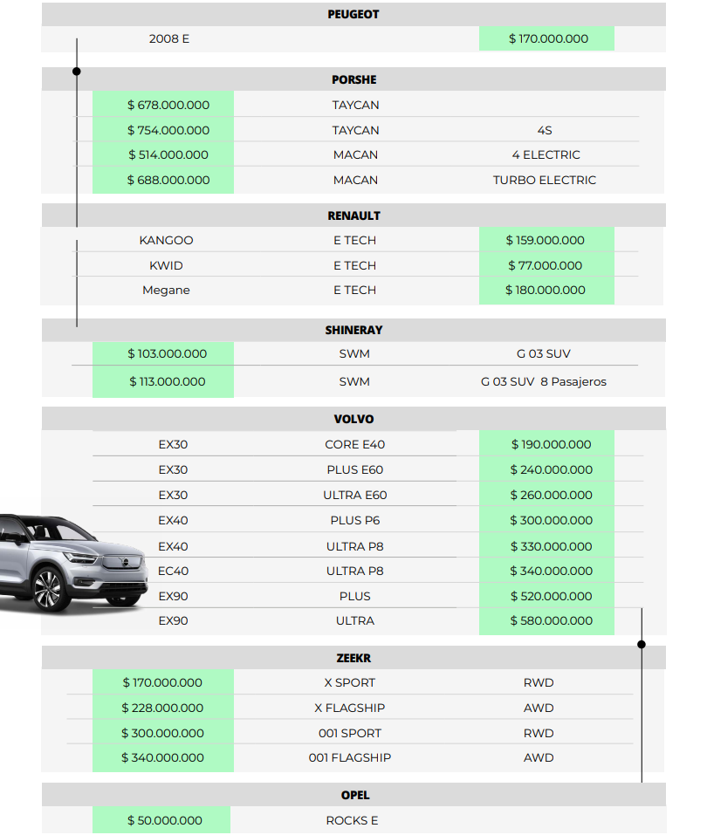
Task: Select the CORE E40 trim text
Action: pos(354,444)
